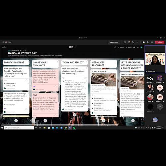Click Remake in the Padlet header
Image resolution: width=166 pixels, height=166 pixels.
tap(121, 47)
